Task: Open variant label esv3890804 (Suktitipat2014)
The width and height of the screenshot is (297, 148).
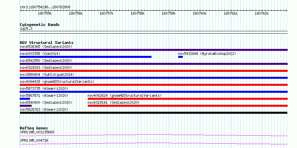Action: (47, 74)
